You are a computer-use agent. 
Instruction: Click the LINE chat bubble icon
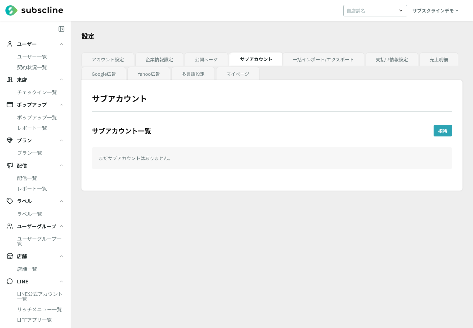(10, 281)
